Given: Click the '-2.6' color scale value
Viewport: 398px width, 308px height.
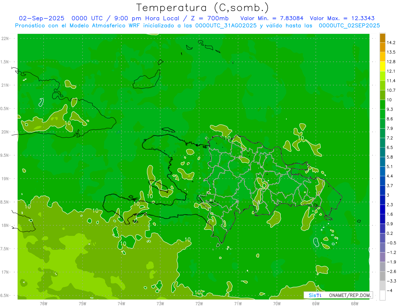Looking at the screenshot, I should point(391,272).
